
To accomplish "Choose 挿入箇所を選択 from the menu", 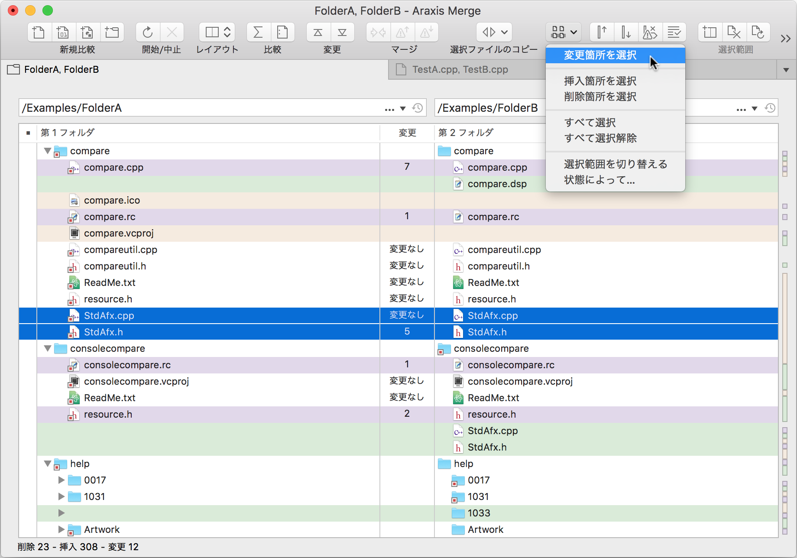I will (600, 81).
